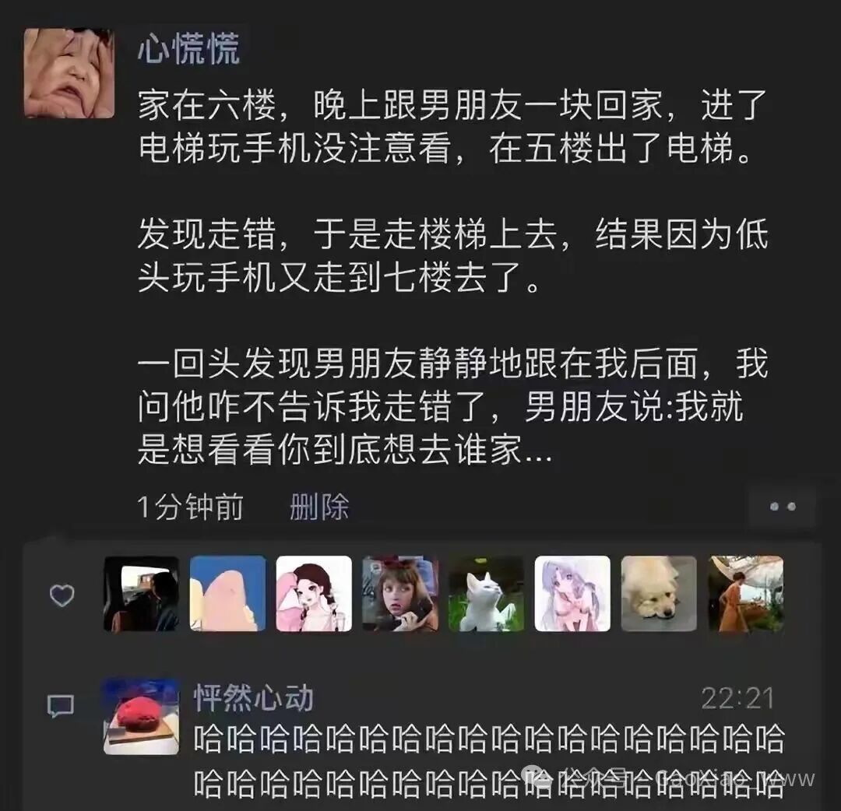
Task: Tap the heart like icon
Action: (x=62, y=595)
